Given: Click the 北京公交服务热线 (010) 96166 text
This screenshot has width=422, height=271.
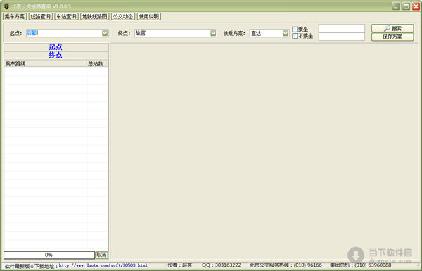Looking at the screenshot, I should point(286,265).
